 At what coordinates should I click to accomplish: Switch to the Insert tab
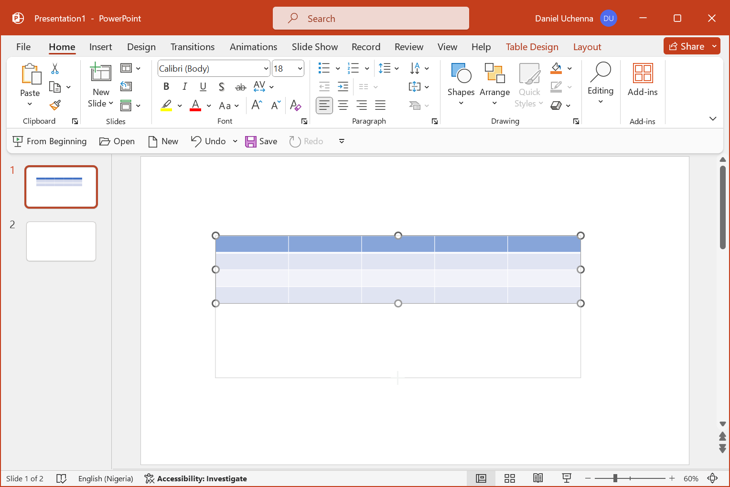point(100,47)
